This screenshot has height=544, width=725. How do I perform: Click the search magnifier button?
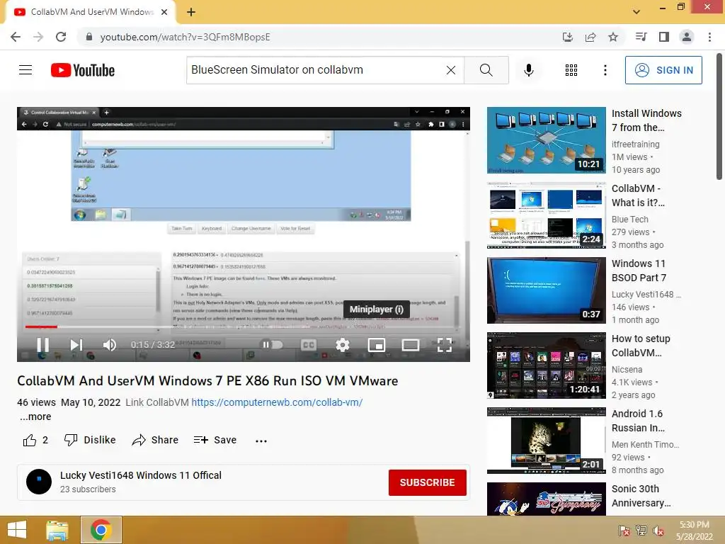coord(486,70)
